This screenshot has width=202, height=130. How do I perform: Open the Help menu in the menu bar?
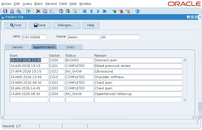(x=73, y=4)
